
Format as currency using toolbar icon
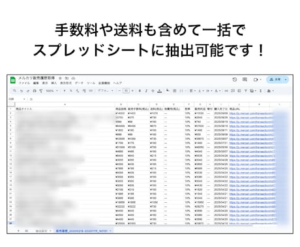coord(65,91)
